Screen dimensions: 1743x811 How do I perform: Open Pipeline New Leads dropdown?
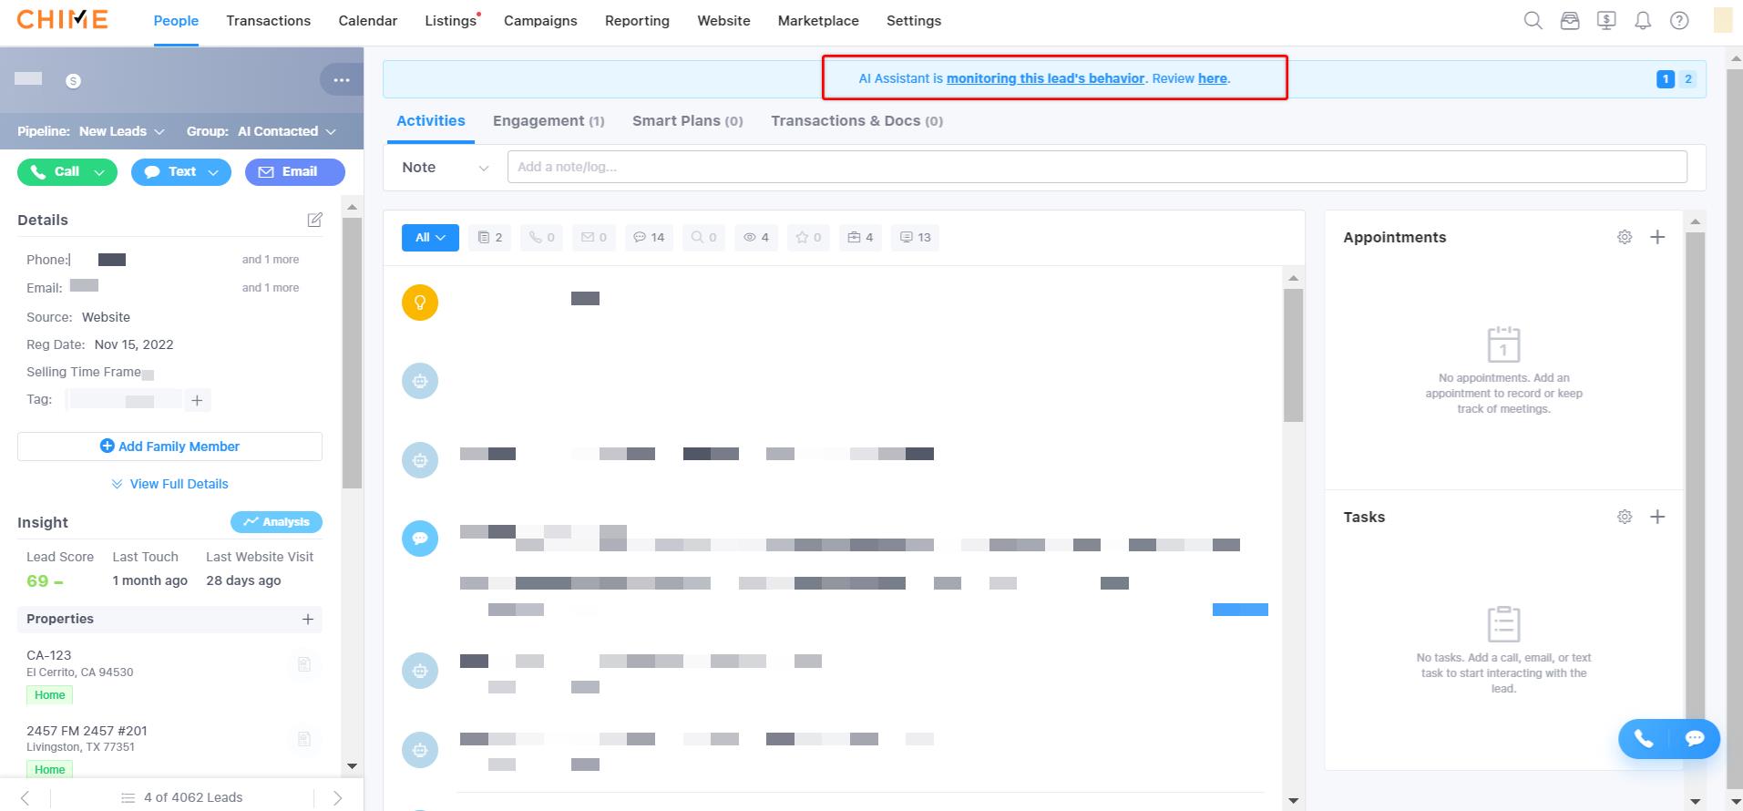[x=121, y=131]
